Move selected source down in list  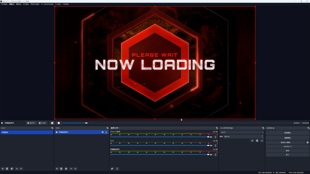pyautogui.click(x=75, y=169)
